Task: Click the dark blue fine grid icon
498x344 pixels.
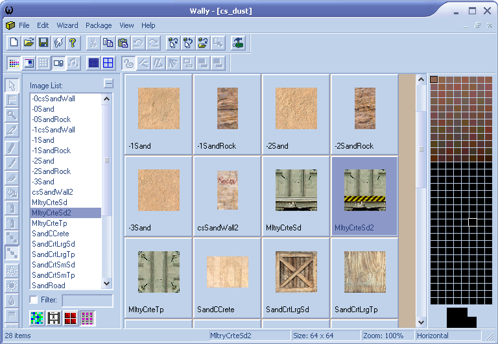Action: (93, 63)
